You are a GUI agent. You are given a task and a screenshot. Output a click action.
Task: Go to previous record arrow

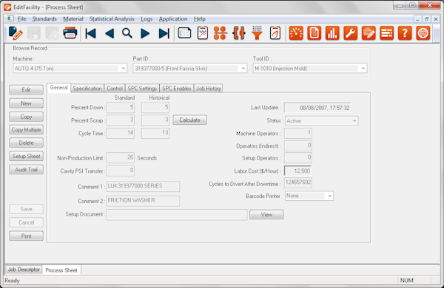(x=110, y=33)
